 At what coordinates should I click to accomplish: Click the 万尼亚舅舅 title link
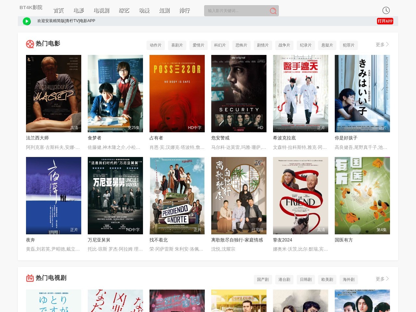coord(99,240)
